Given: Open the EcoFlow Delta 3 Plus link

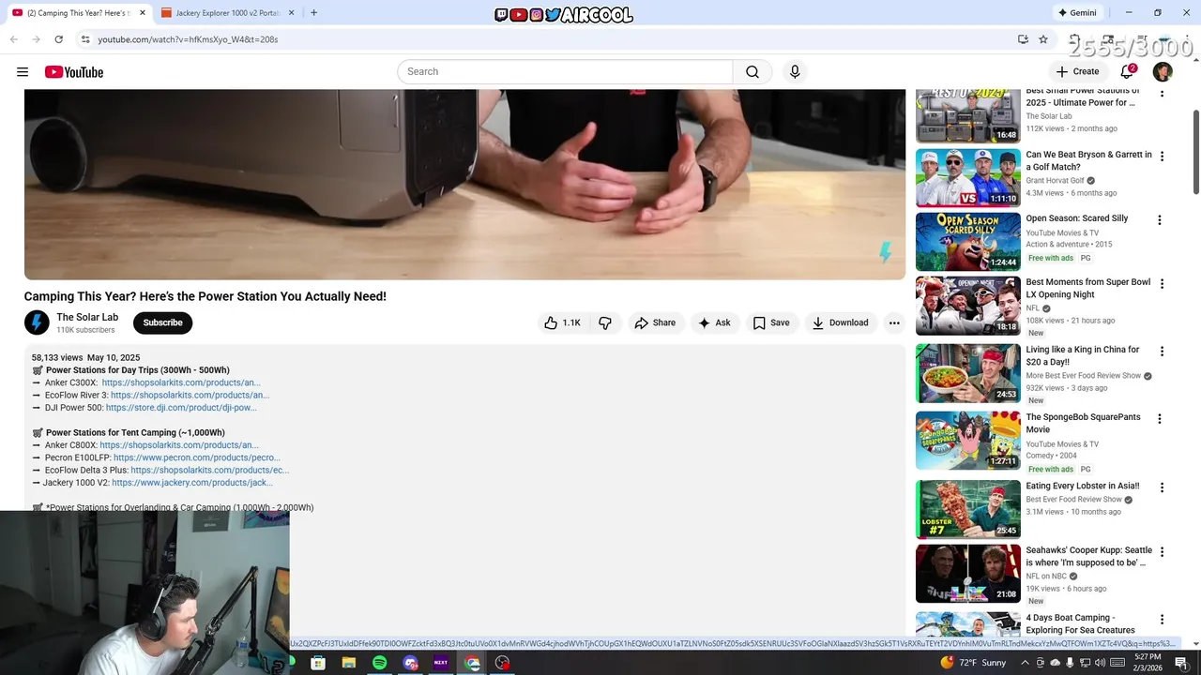Looking at the screenshot, I should click(210, 471).
